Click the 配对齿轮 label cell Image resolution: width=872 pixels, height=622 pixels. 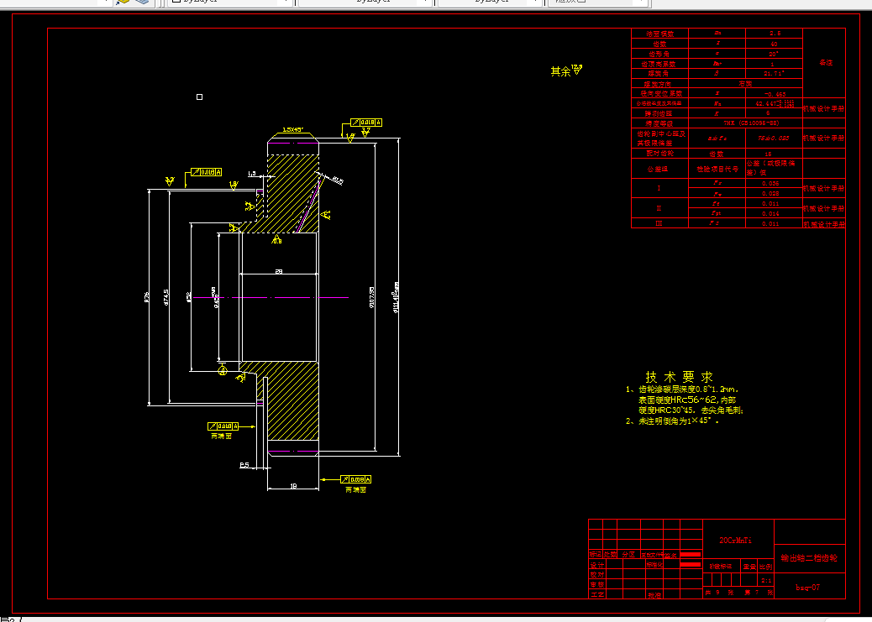(x=659, y=154)
